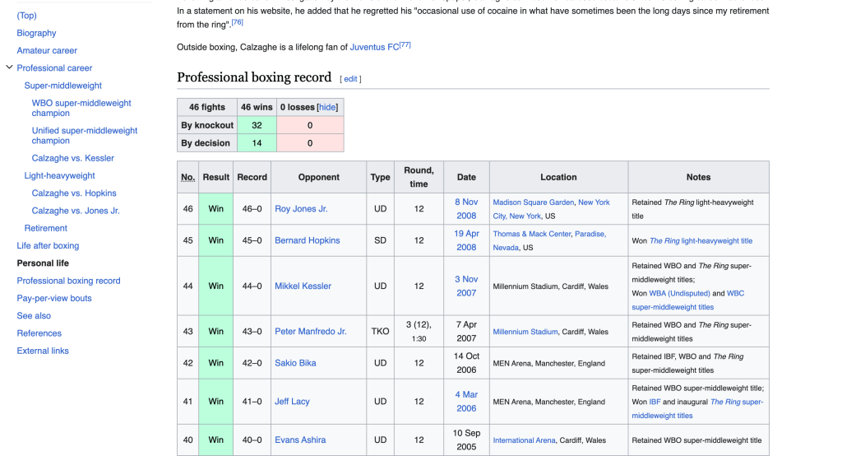This screenshot has width=842, height=456.
Task: Open the 19 Apr 2008 fight date link
Action: [x=466, y=240]
